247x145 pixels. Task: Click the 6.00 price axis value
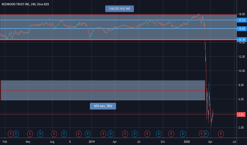tap(241, 99)
